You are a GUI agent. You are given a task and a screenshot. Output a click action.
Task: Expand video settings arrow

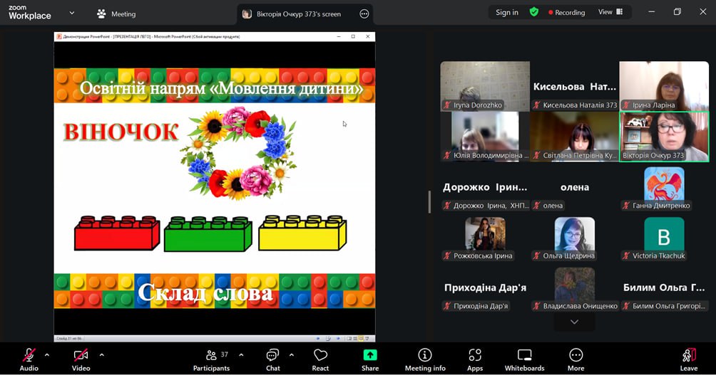pyautogui.click(x=101, y=354)
